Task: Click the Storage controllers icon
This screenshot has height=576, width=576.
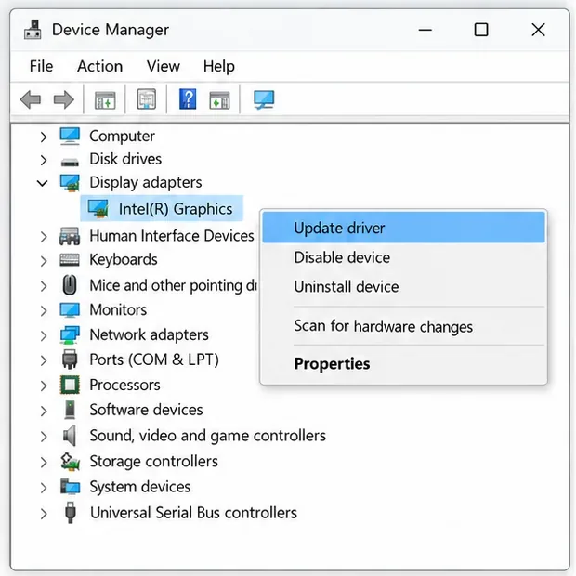Action: click(70, 461)
